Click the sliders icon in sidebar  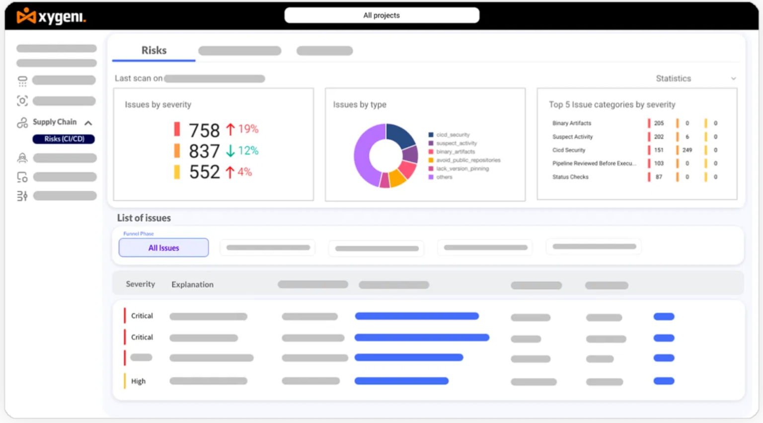click(22, 196)
